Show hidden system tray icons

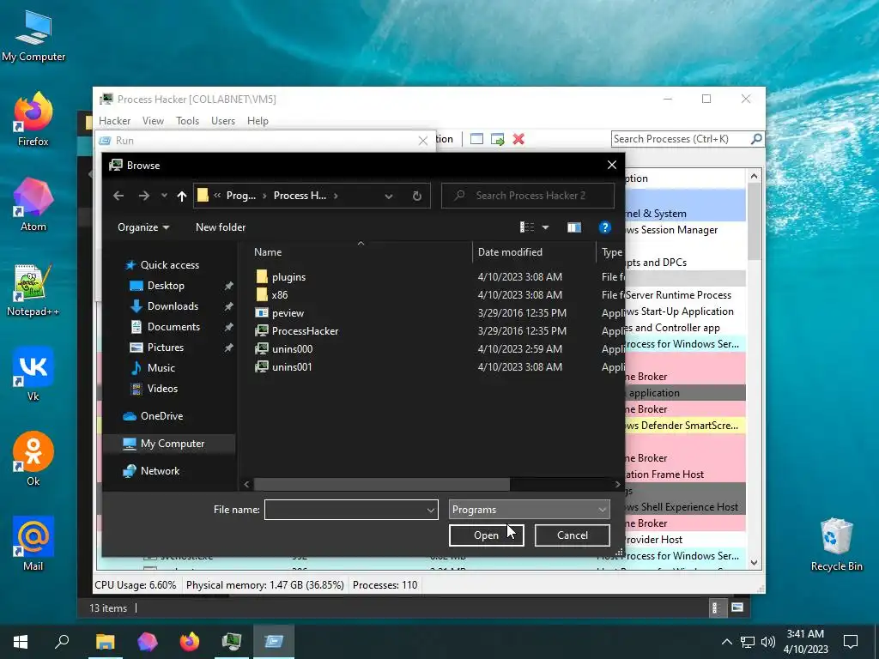[726, 642]
